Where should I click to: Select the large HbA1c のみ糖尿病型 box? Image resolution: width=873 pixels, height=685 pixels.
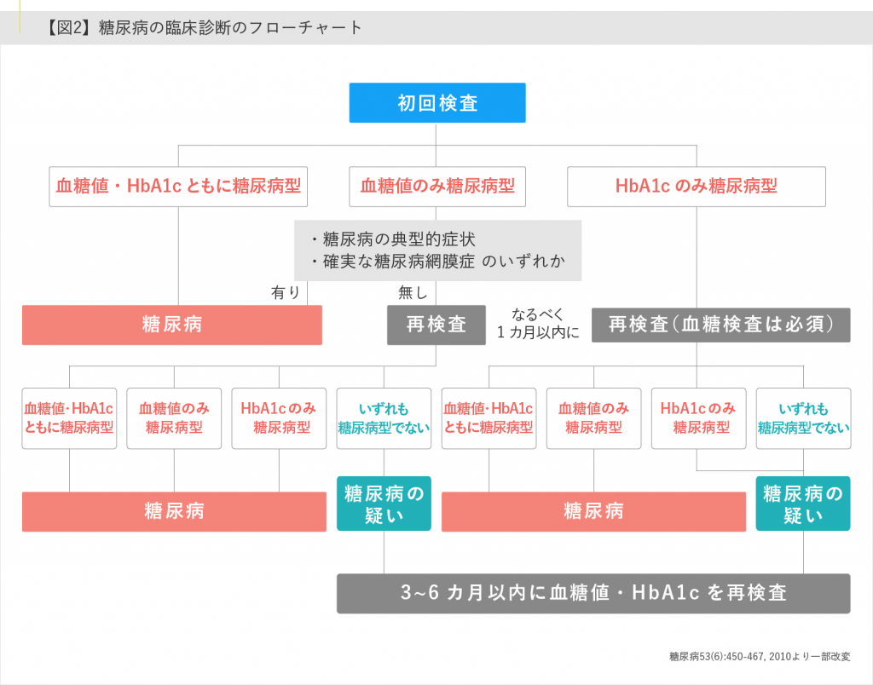coord(696,186)
